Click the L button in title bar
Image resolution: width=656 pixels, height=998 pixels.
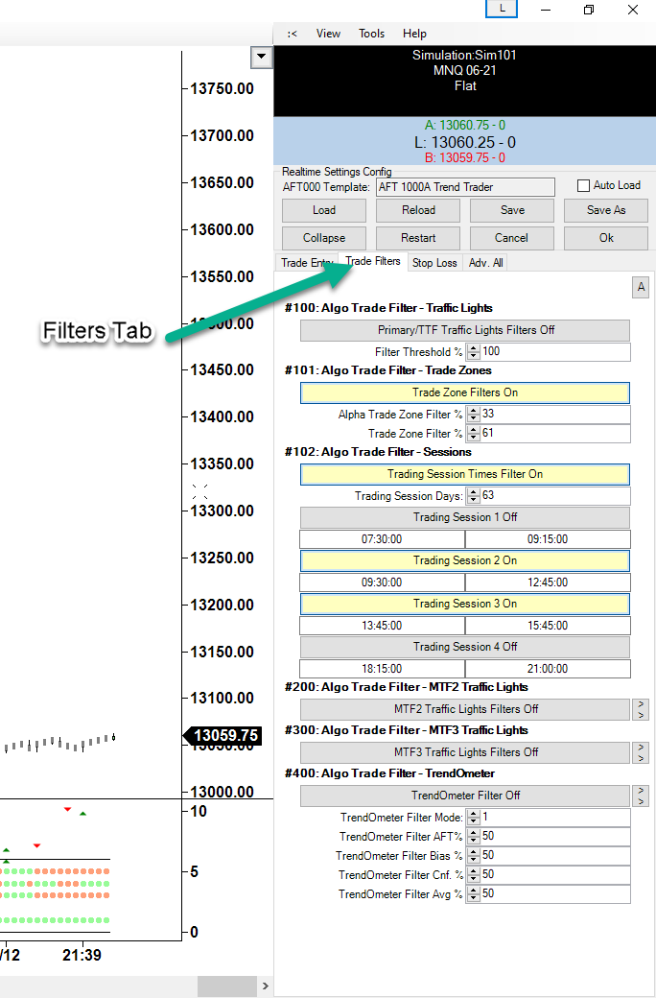(x=502, y=9)
